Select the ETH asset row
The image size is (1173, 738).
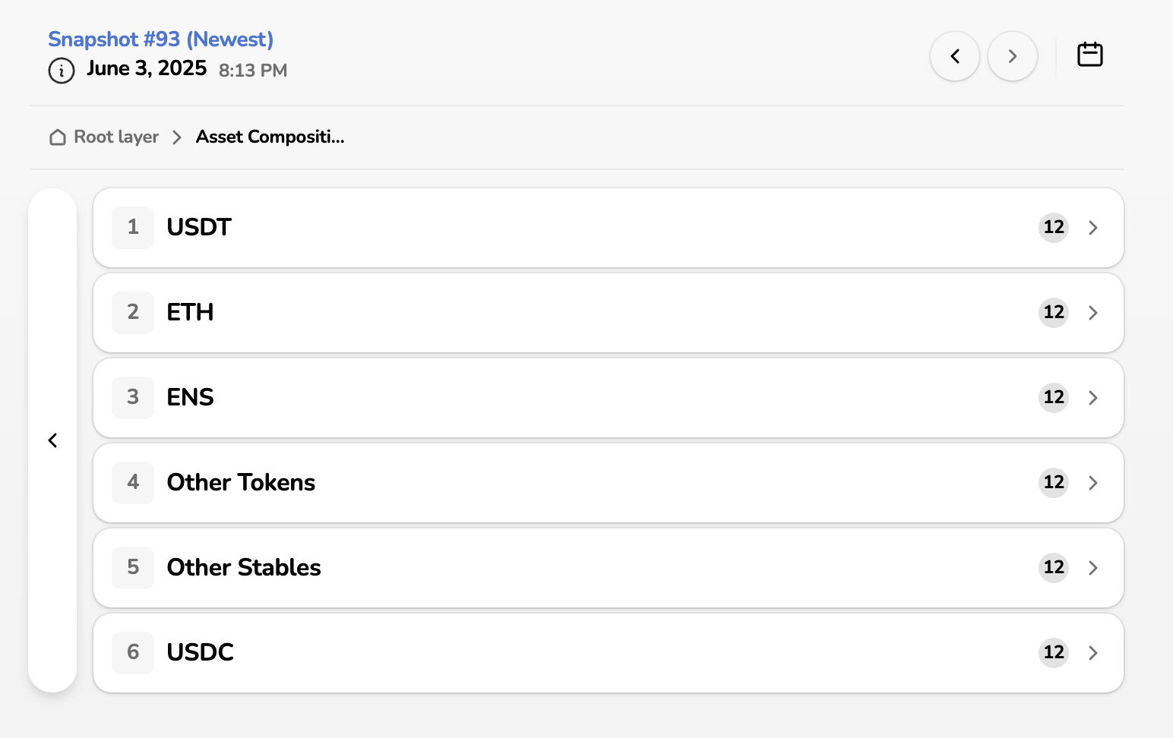coord(190,313)
